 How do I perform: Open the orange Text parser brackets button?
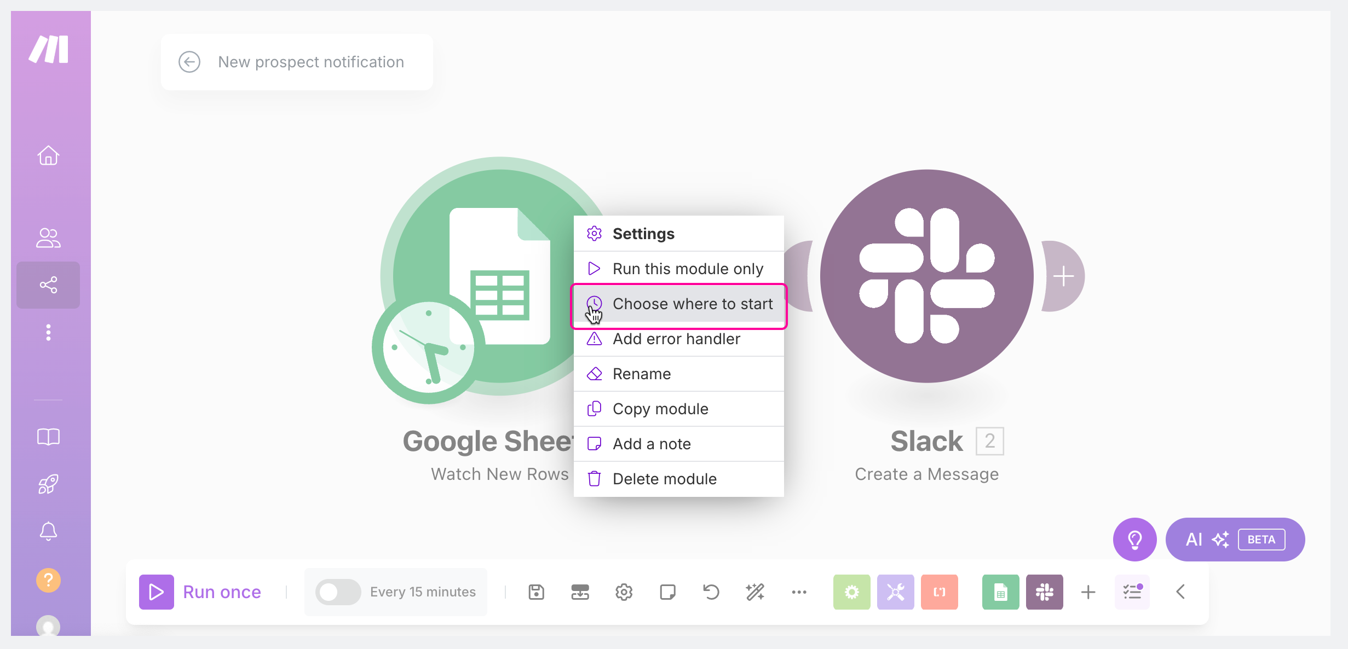coord(940,592)
